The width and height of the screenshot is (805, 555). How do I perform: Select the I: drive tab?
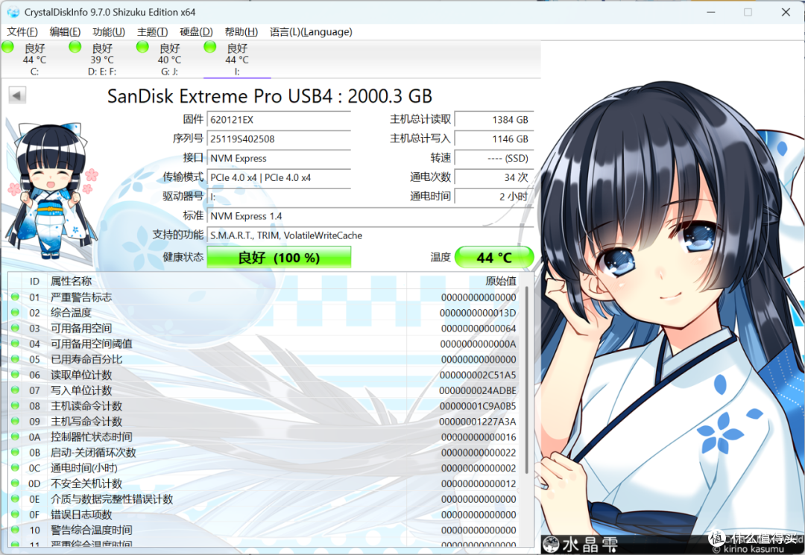pyautogui.click(x=237, y=60)
